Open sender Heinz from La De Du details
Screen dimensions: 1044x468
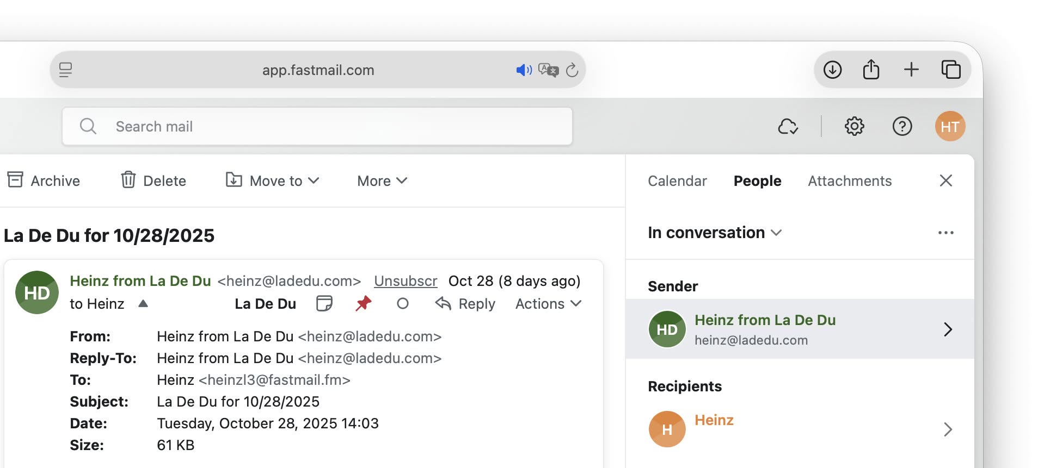point(800,329)
